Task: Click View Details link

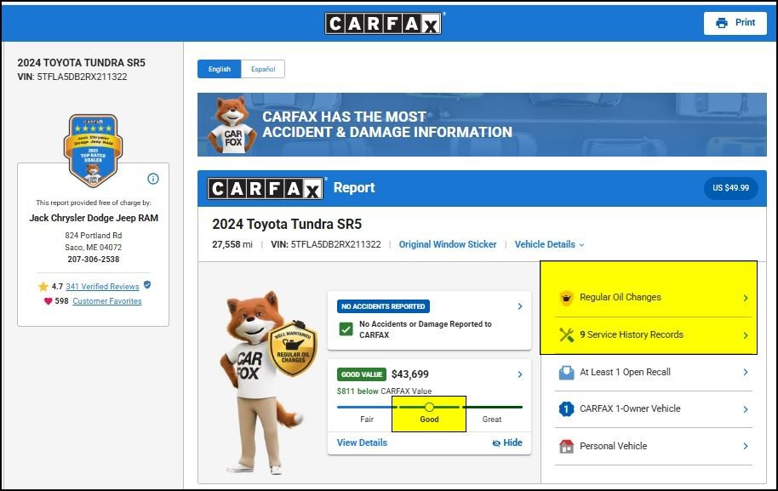Action: tap(362, 442)
